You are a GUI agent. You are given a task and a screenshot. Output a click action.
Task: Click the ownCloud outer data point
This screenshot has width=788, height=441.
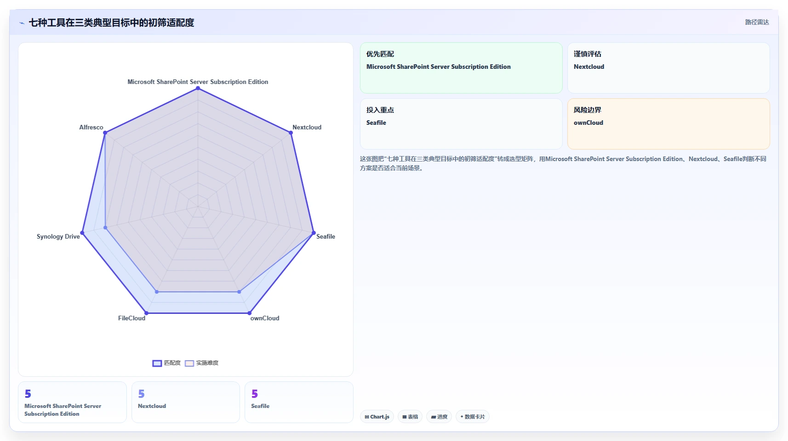[249, 313]
